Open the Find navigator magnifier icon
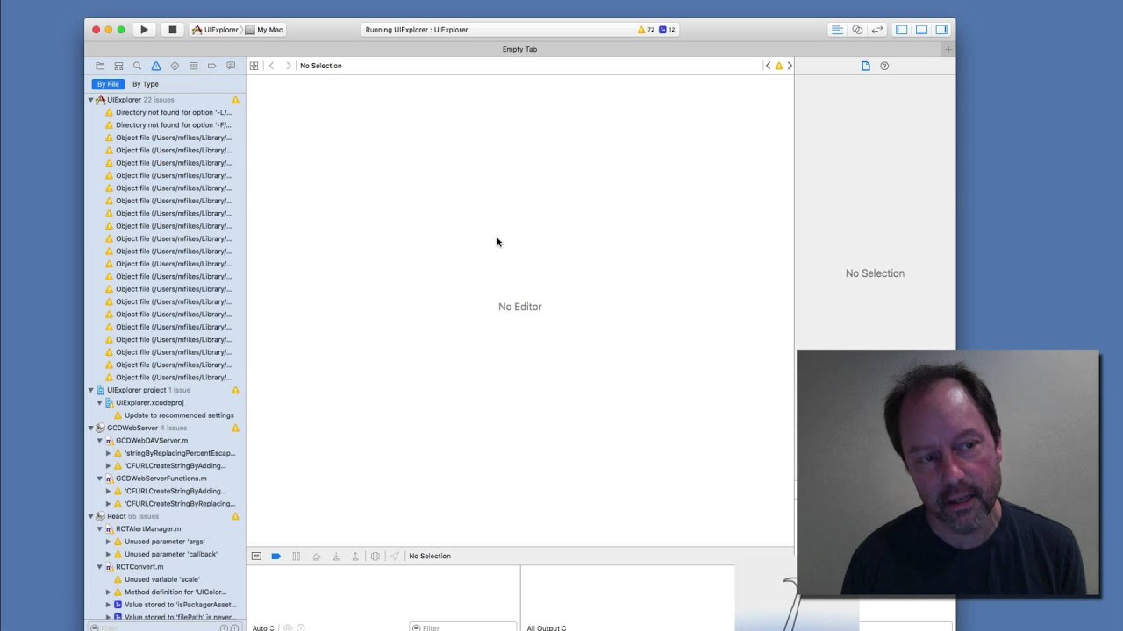The width and height of the screenshot is (1123, 631). pos(137,66)
